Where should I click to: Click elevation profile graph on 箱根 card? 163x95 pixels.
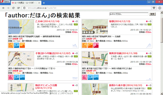click(x=149, y=46)
